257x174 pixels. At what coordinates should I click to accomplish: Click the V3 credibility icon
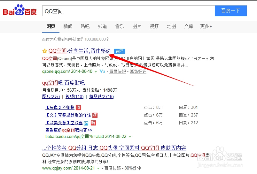102,72
